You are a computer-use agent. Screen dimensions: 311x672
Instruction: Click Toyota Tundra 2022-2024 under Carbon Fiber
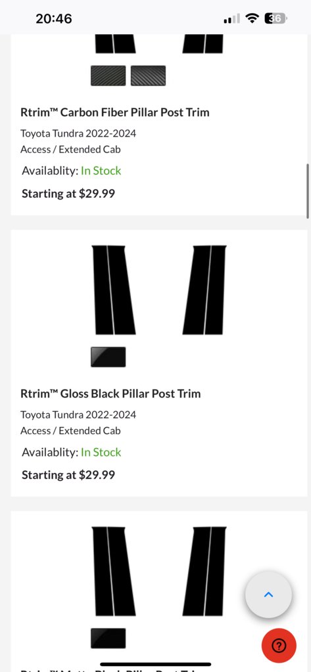78,133
